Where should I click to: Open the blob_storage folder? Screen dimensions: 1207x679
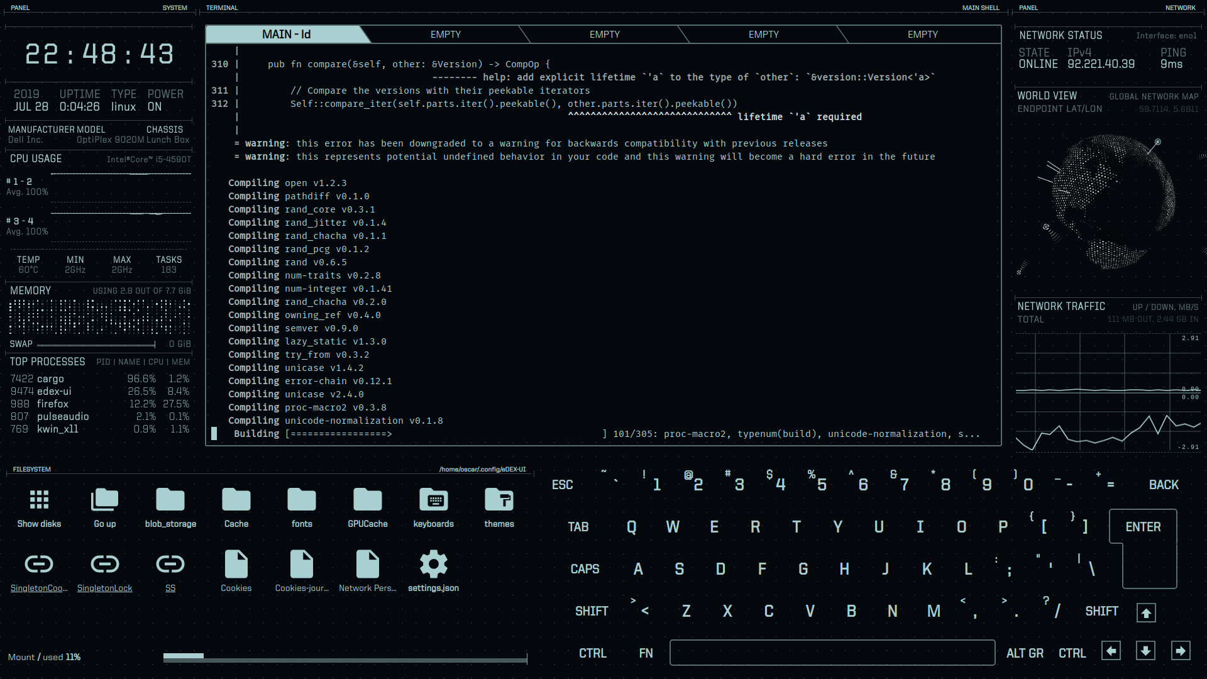[x=170, y=500]
